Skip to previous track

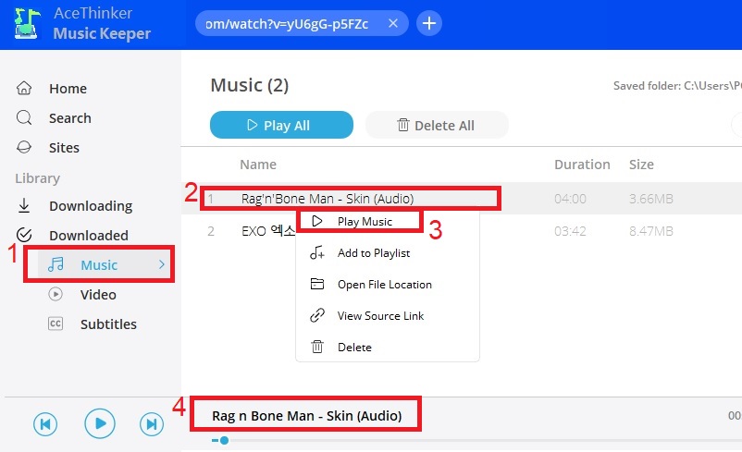pos(45,423)
